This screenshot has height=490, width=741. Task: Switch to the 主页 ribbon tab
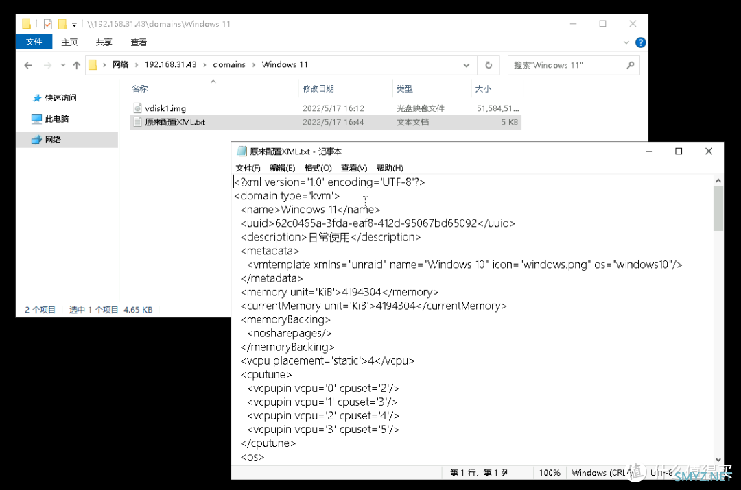tap(69, 42)
